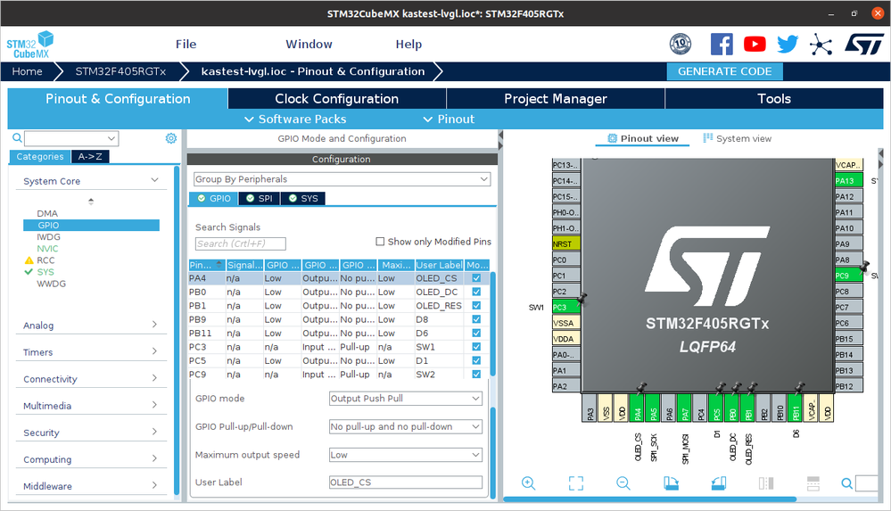Image resolution: width=891 pixels, height=511 pixels.
Task: Switch to the Tools tab
Action: point(774,98)
